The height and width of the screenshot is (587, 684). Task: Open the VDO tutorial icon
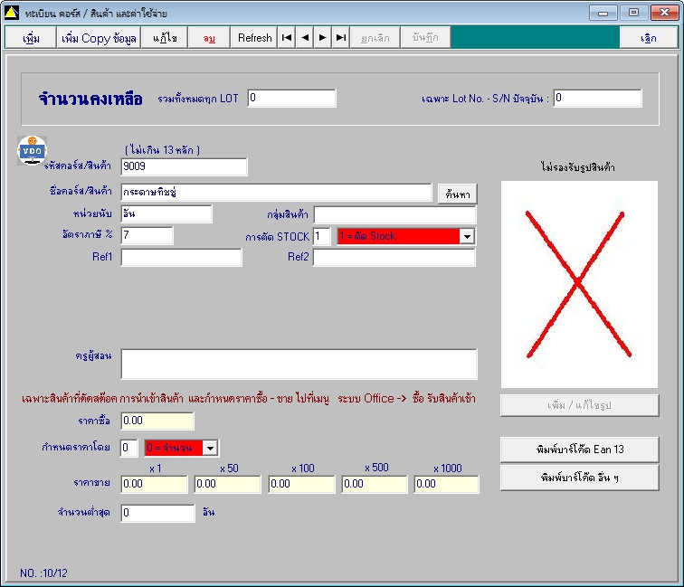click(x=32, y=150)
